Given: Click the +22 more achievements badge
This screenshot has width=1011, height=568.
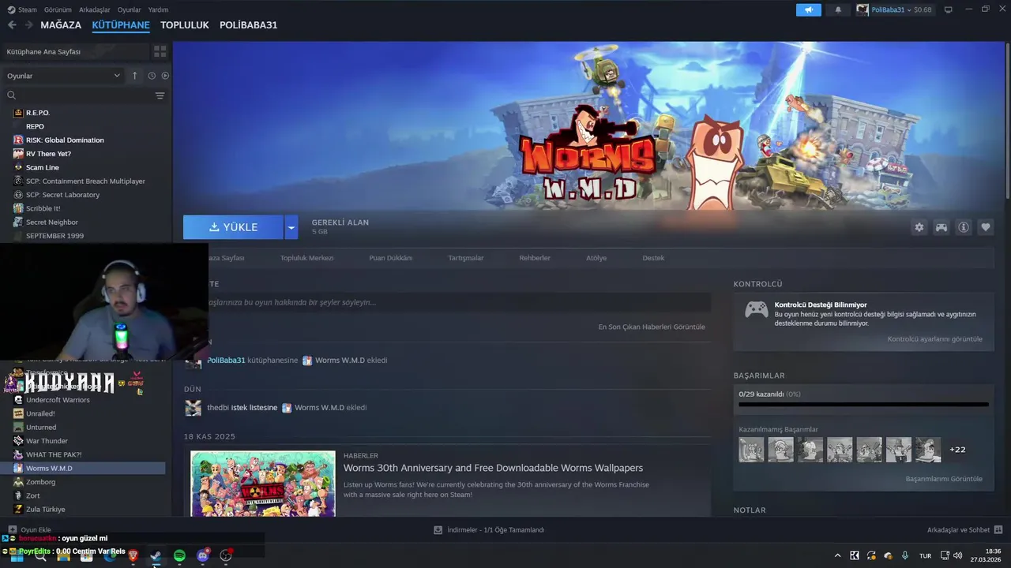Looking at the screenshot, I should (x=957, y=450).
